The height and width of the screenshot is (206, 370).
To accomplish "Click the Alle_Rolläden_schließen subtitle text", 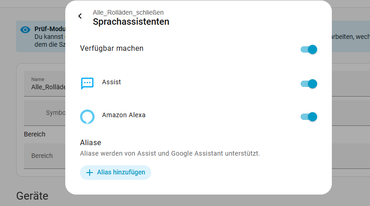I will (128, 12).
